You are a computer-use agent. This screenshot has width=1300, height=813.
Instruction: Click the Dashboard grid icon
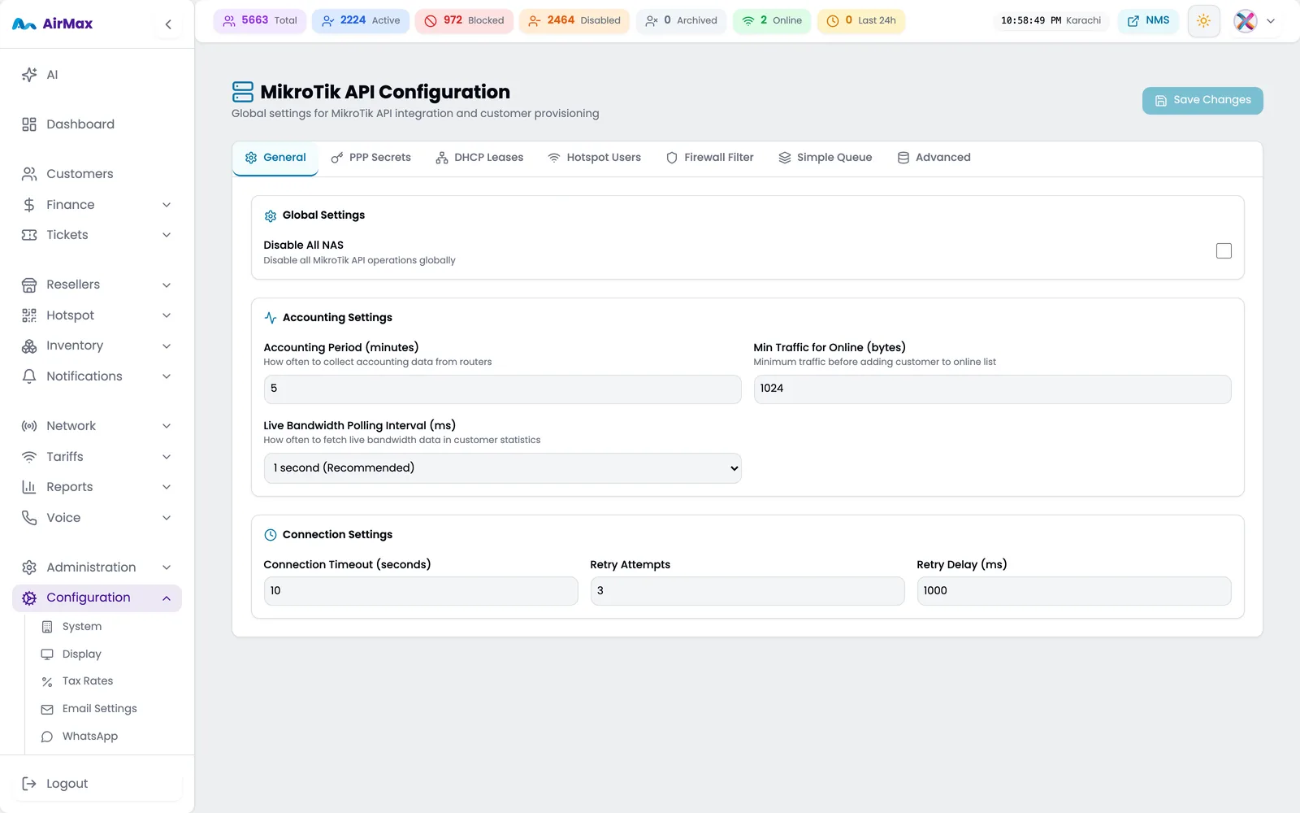point(29,124)
